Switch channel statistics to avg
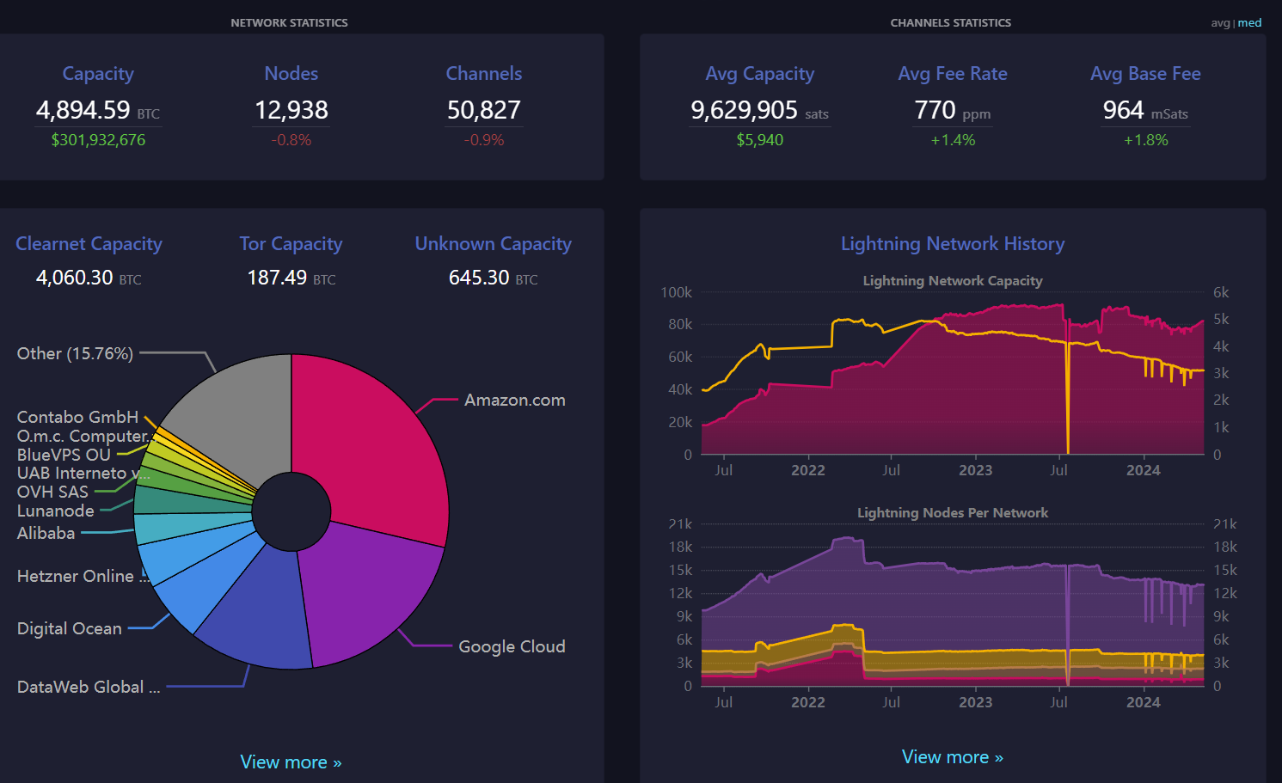This screenshot has height=783, width=1282. pos(1220,23)
